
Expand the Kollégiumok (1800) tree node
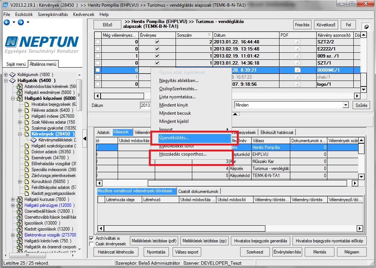pyautogui.click(x=6, y=75)
